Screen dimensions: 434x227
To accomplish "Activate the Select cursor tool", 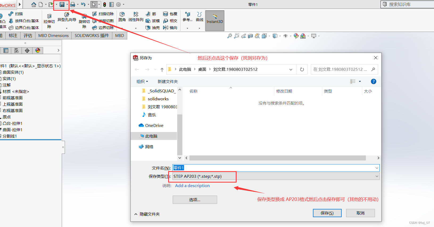I will click(x=94, y=5).
